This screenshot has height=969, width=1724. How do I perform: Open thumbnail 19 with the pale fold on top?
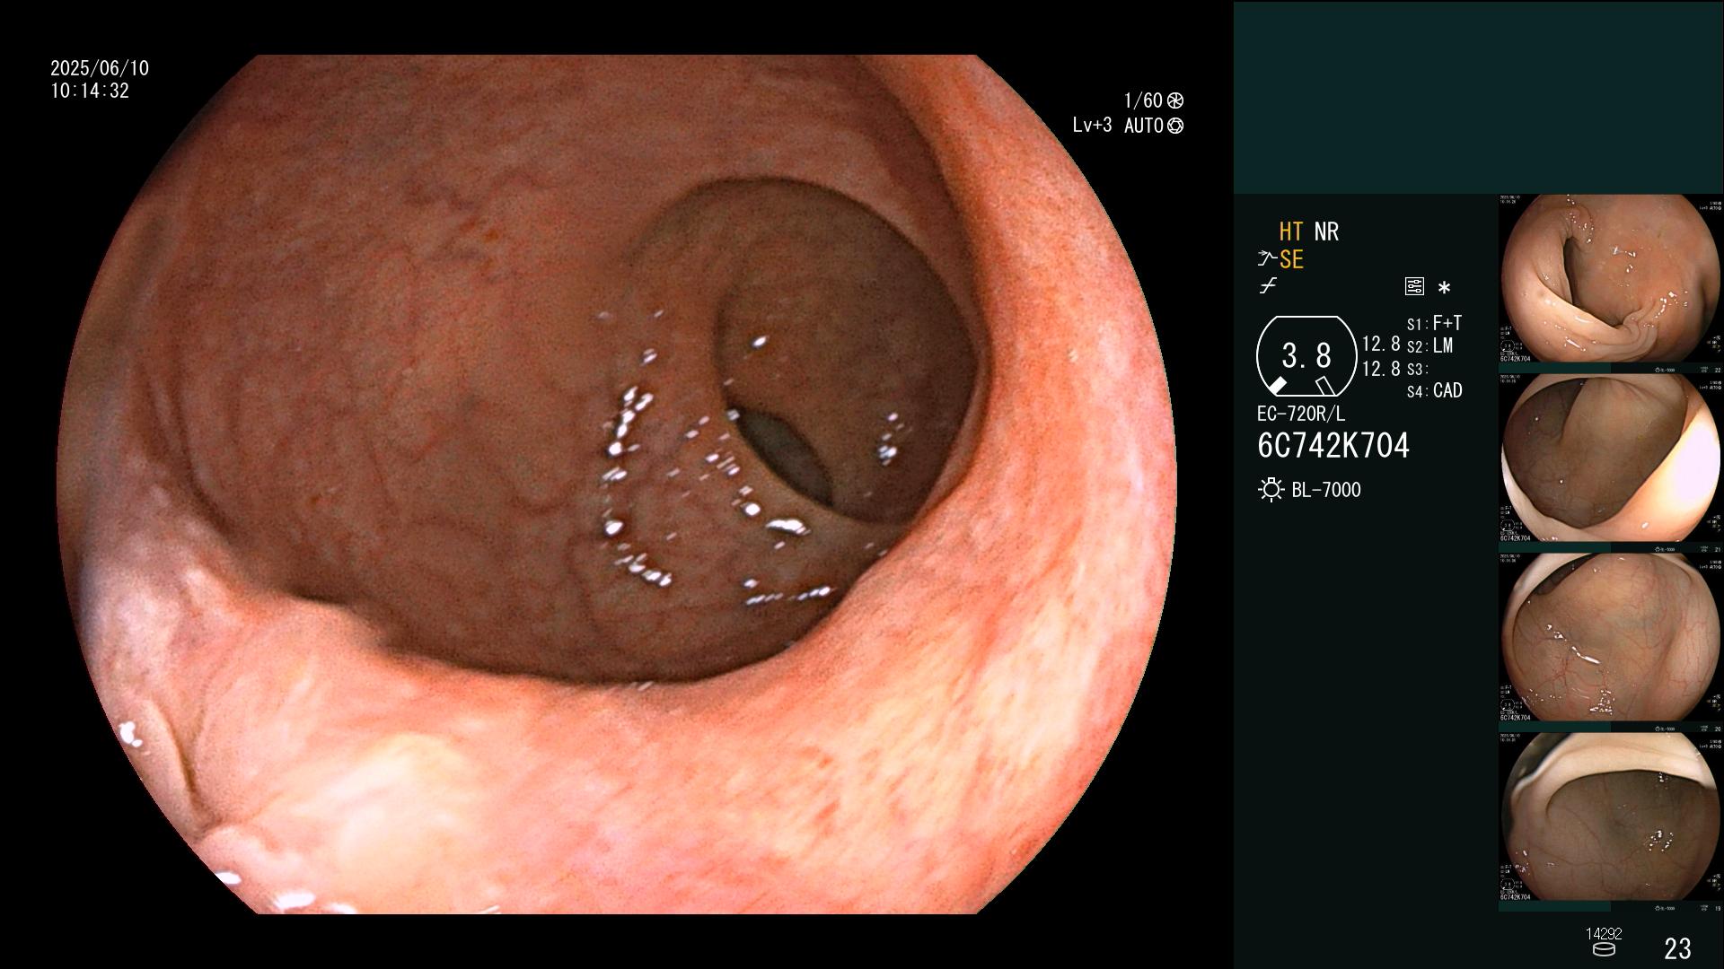[1611, 816]
